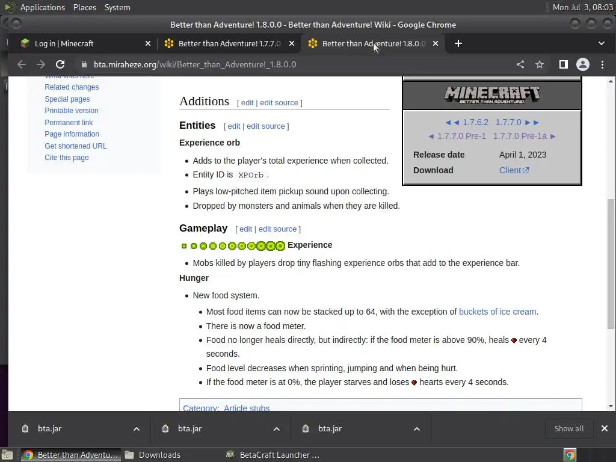616x462 pixels.
Task: Share this page via share icon
Action: point(520,64)
